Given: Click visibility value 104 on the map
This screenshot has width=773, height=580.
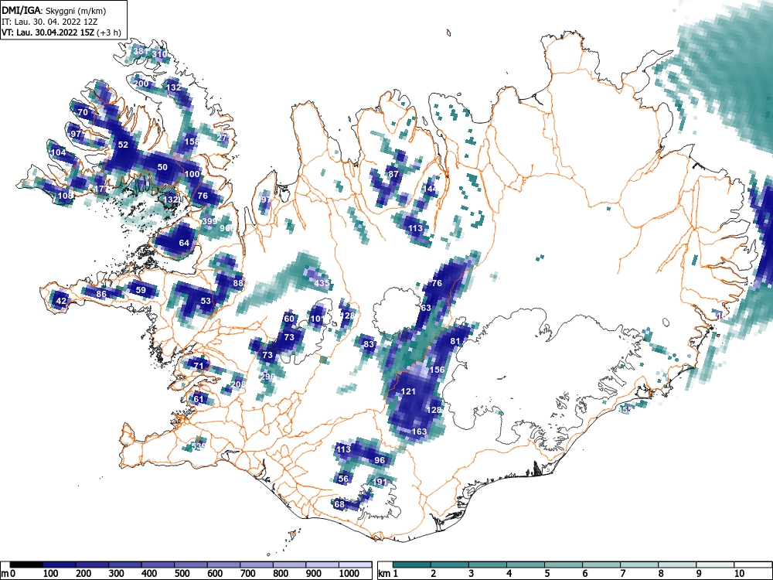Looking at the screenshot, I should (59, 152).
